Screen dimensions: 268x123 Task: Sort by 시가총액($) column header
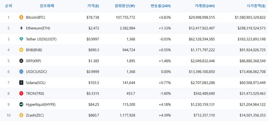pyautogui.click(x=256, y=6)
